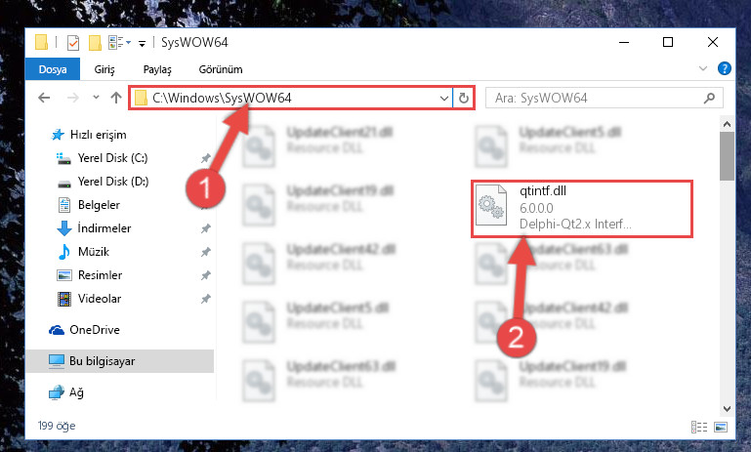Viewport: 751px width, 452px height.
Task: Toggle pin next to Videolar
Action: 205,299
